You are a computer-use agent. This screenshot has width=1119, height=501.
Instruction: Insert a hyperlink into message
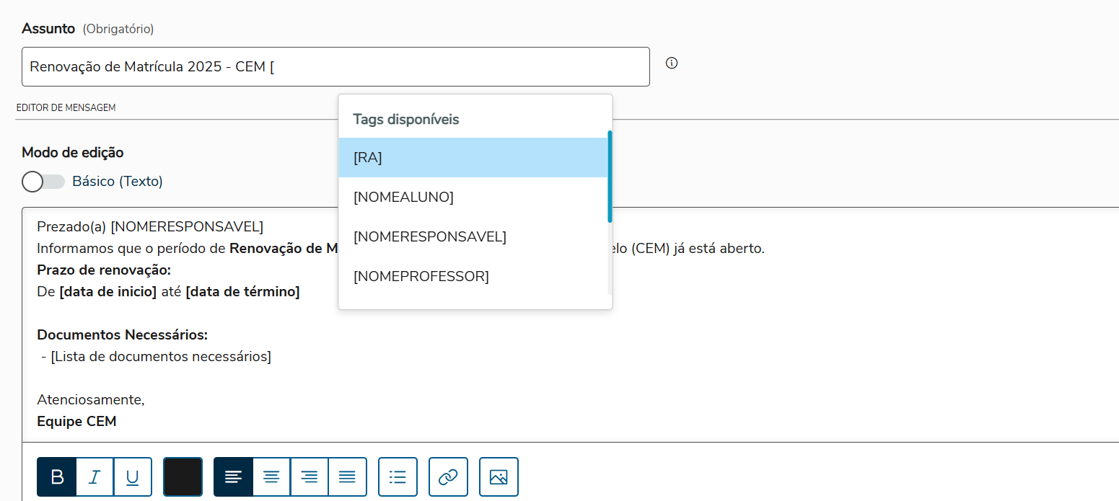click(448, 477)
